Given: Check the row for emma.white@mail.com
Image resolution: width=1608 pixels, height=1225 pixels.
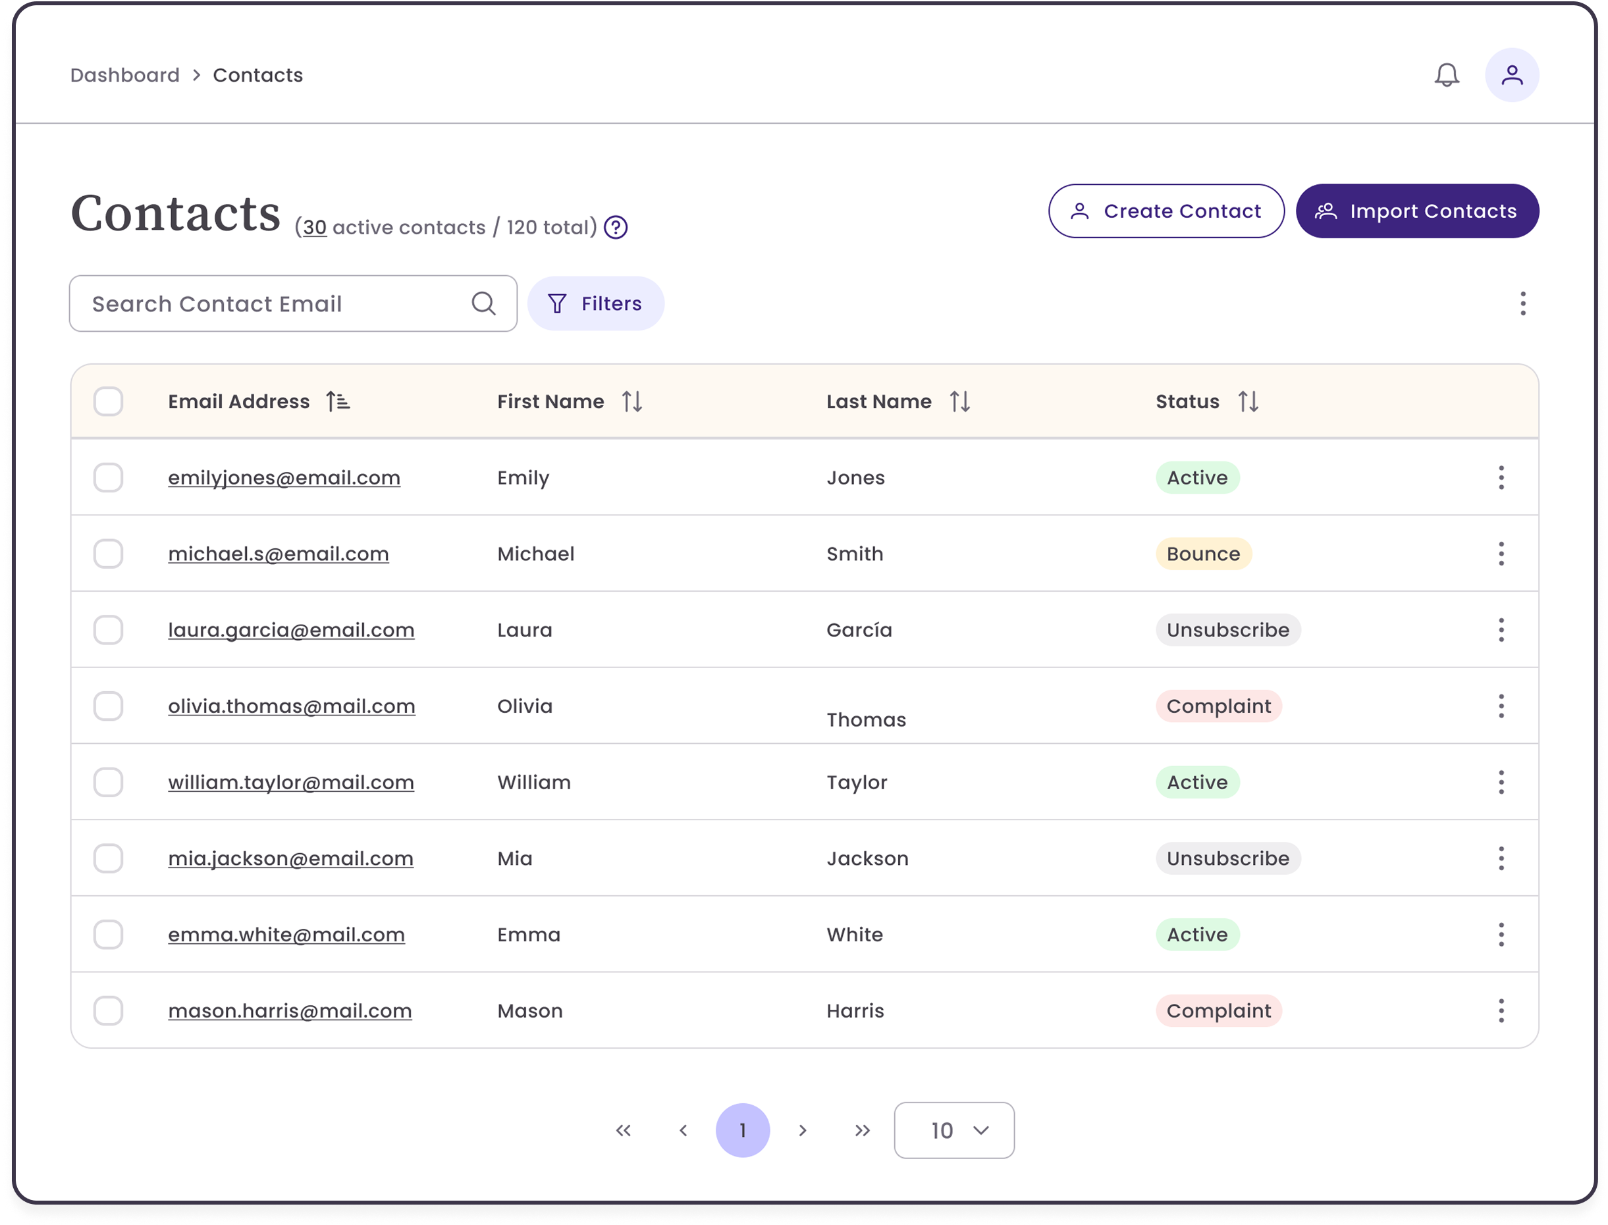Looking at the screenshot, I should click(108, 934).
